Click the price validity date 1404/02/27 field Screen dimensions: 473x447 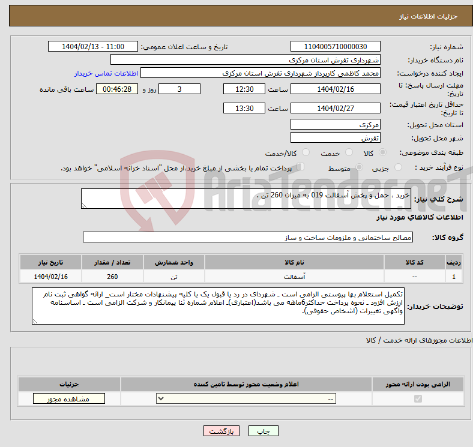pos(335,108)
